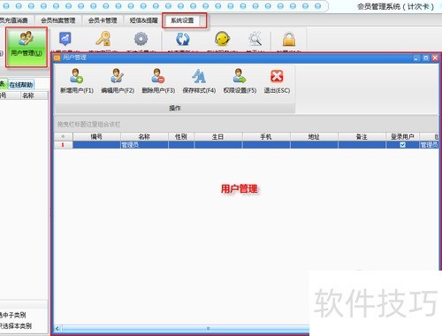Screen dimensions: 442x336
Task: Minimize the 用户管理 window
Action: [x=416, y=58]
